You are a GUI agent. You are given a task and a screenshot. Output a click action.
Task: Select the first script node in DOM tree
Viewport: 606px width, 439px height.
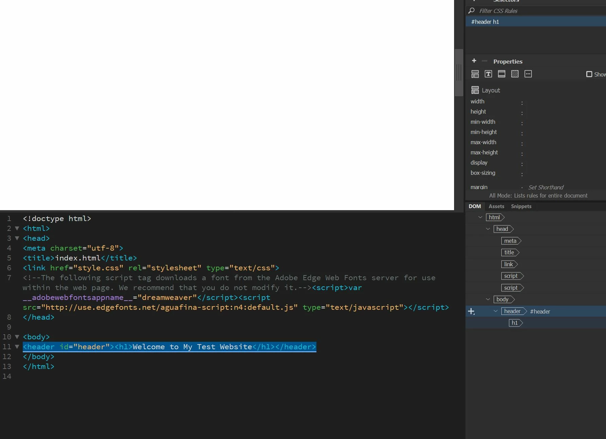point(512,276)
